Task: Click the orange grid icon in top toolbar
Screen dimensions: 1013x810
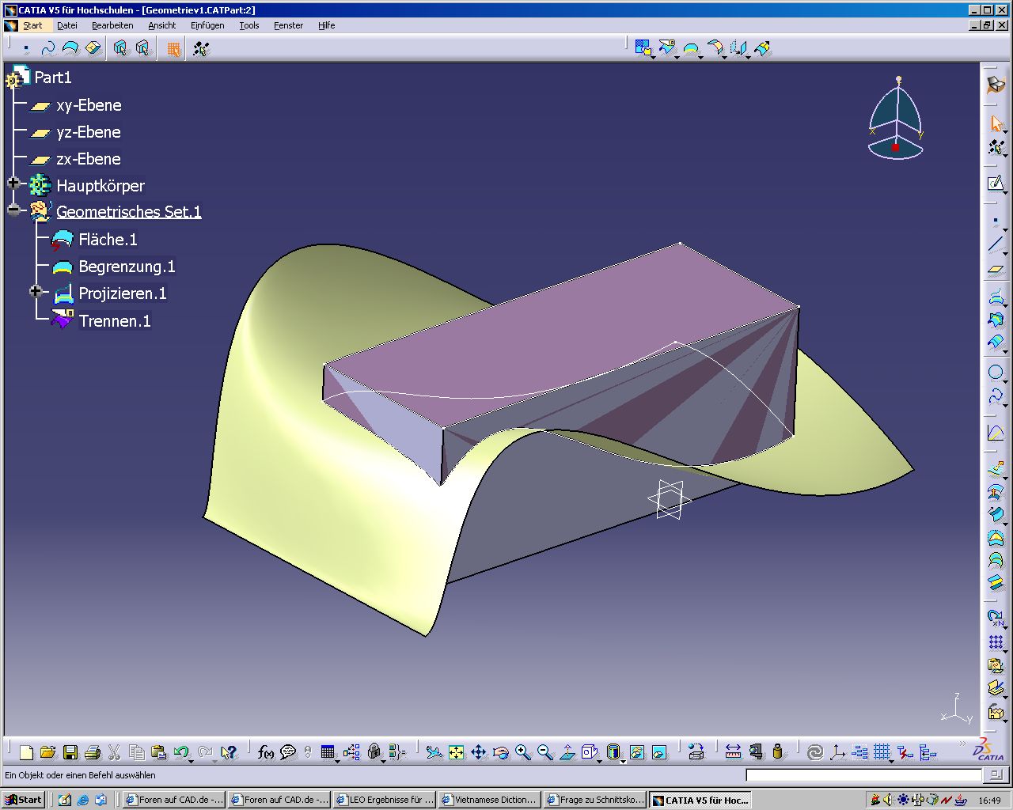Action: [x=173, y=49]
